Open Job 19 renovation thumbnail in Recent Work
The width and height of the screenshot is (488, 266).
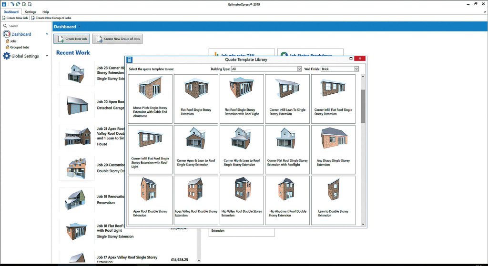point(77,200)
